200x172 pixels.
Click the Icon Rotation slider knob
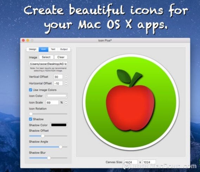[31, 114]
